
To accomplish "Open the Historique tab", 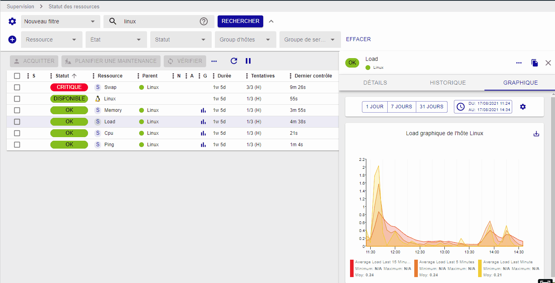I will tap(448, 83).
